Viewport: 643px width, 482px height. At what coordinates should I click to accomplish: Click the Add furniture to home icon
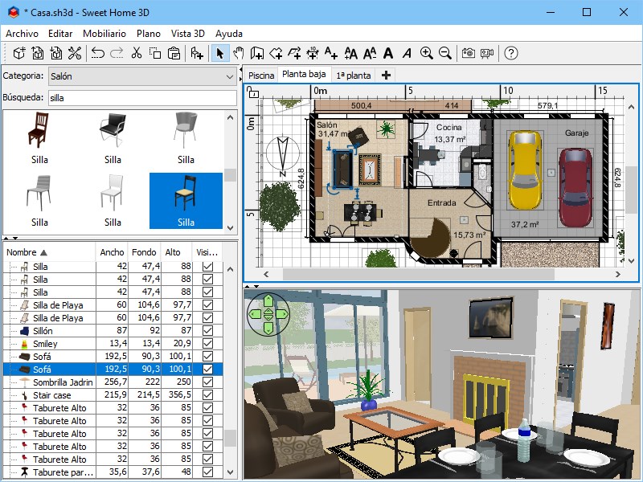(x=197, y=53)
